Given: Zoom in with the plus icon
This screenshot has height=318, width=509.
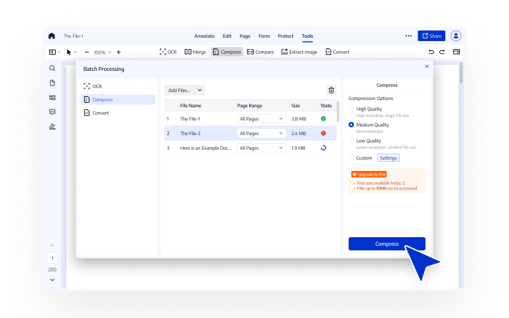Looking at the screenshot, I should (x=119, y=52).
